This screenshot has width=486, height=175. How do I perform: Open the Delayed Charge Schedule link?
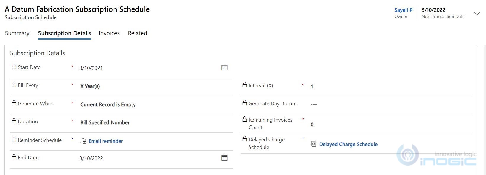(x=348, y=144)
